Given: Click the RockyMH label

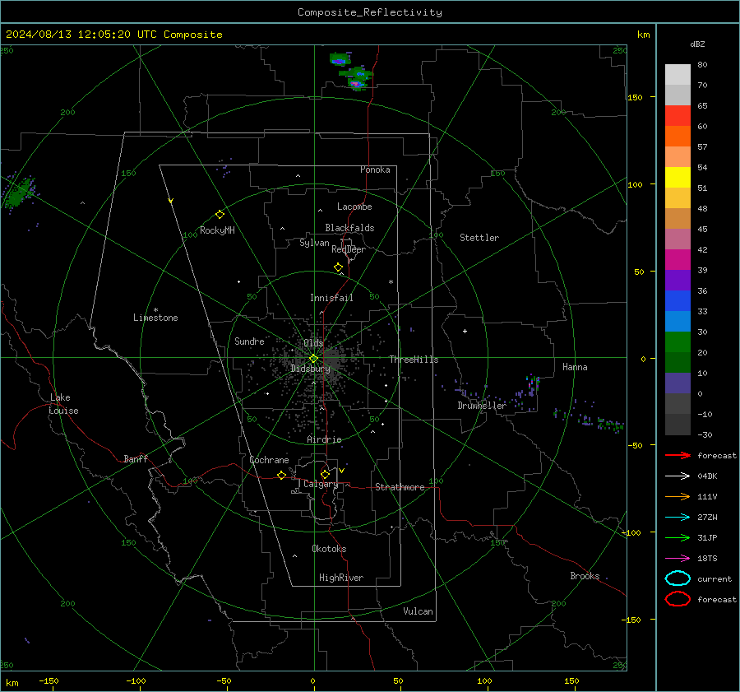Looking at the screenshot, I should [217, 230].
